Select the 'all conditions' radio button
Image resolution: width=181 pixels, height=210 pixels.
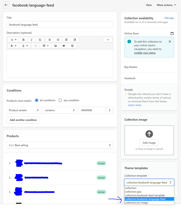tap(37, 100)
